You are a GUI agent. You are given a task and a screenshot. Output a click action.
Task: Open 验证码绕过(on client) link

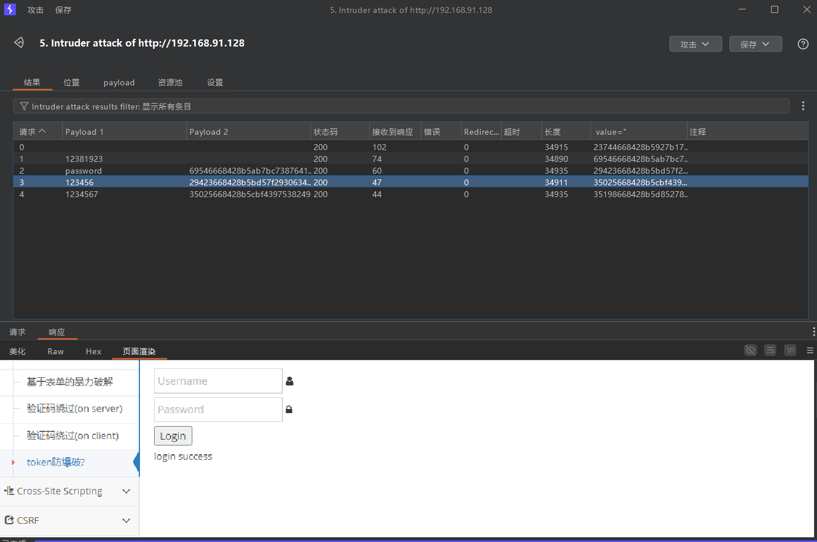(73, 435)
